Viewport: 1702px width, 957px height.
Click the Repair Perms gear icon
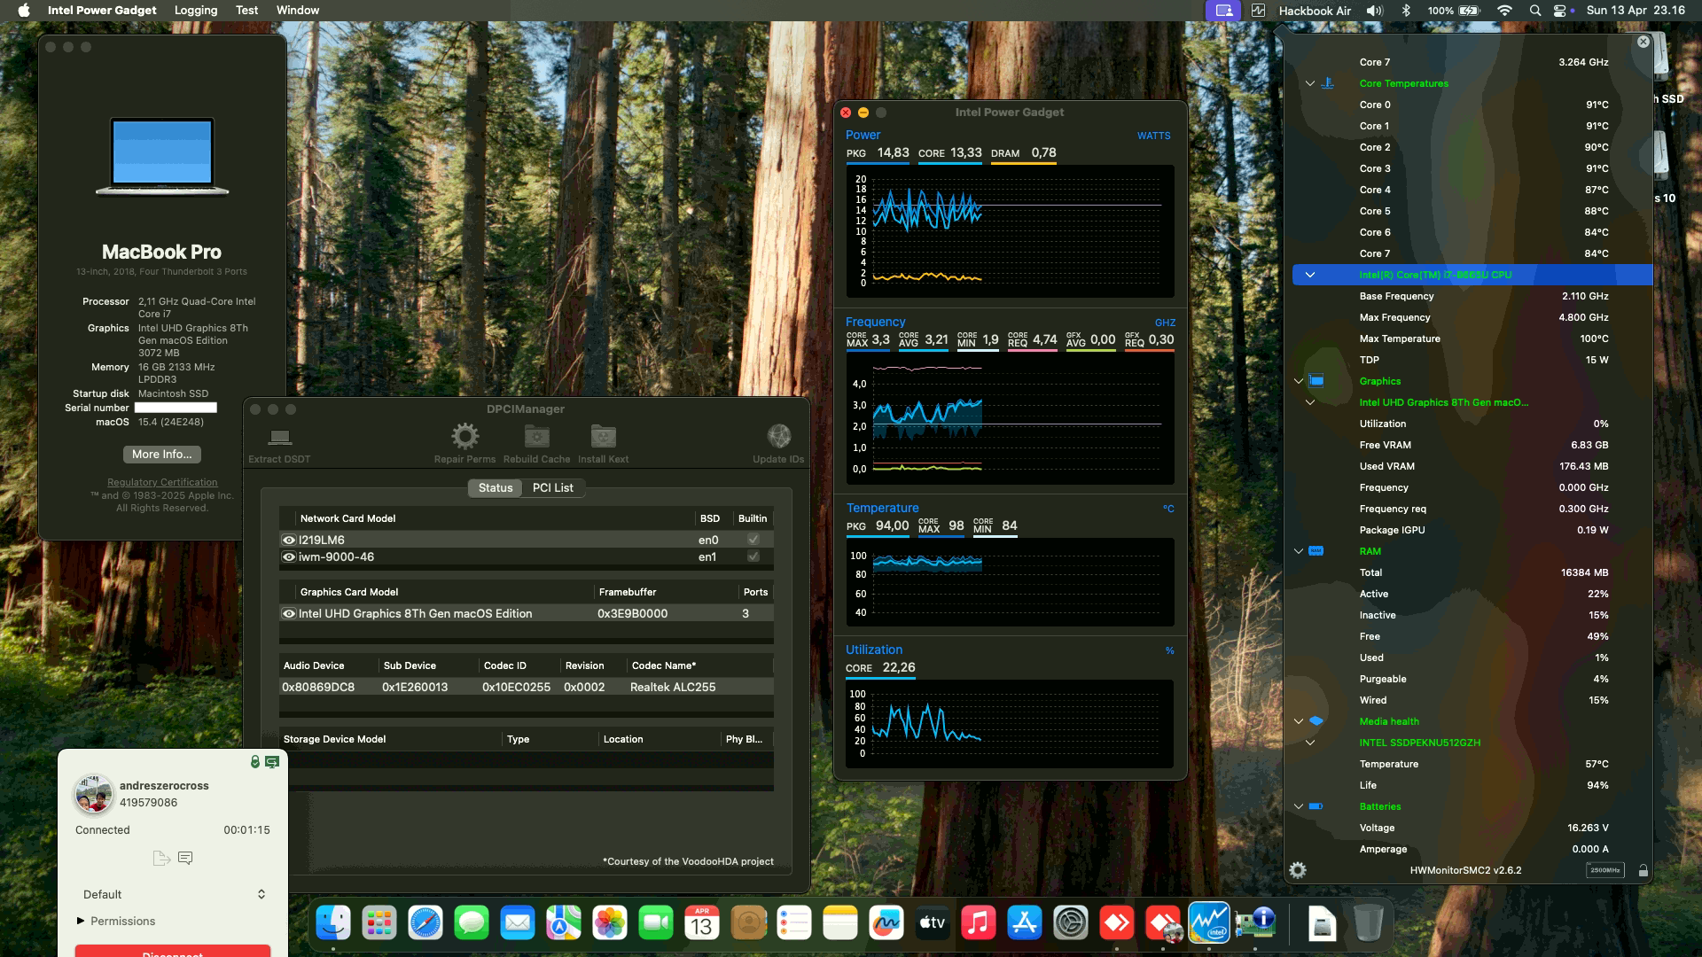click(x=465, y=434)
